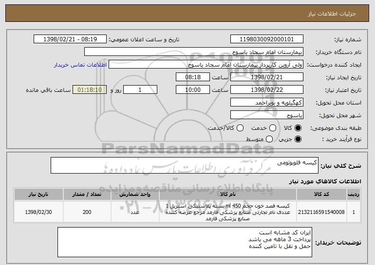Click product code 213211659154​0008 cell
The width and height of the screenshot is (375, 265).
click(x=321, y=212)
